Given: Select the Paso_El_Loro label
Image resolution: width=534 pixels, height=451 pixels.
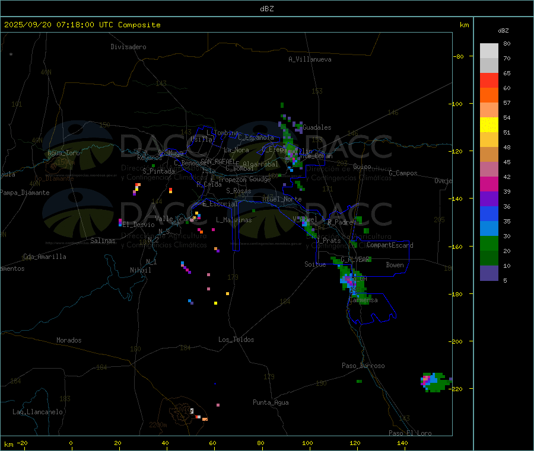Looking at the screenshot, I should tap(411, 433).
